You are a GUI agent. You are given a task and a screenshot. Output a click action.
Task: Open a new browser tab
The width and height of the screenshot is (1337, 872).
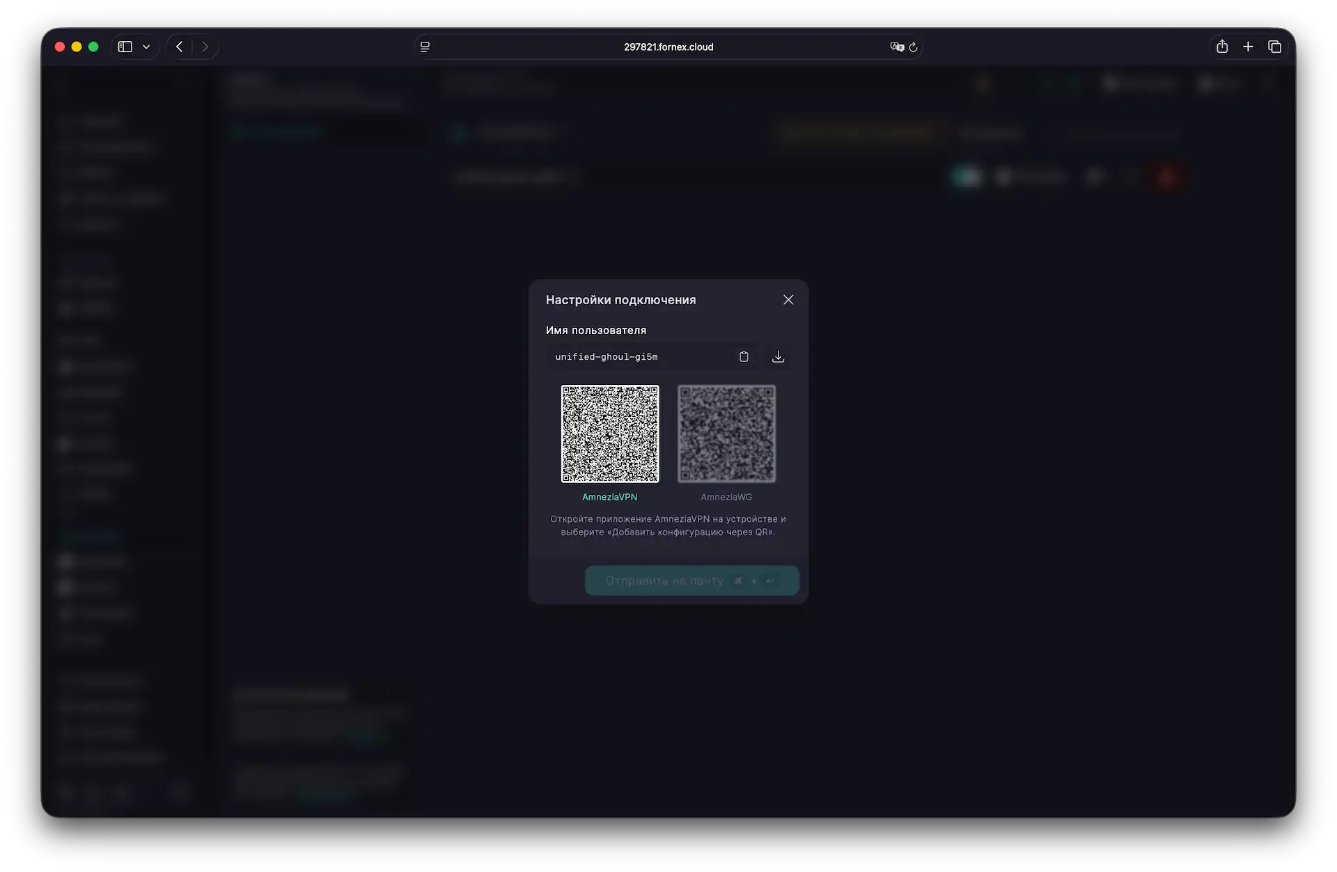(1248, 47)
